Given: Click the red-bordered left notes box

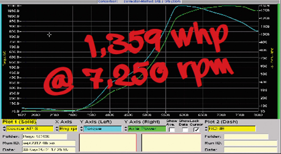Looking at the screenshot, I should 108,143.
